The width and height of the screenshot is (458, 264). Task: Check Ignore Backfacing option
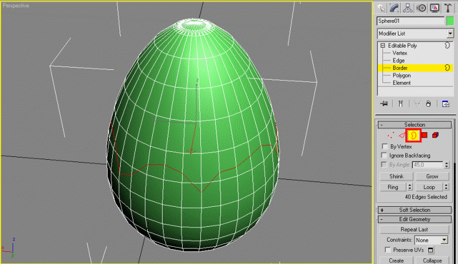tap(384, 155)
